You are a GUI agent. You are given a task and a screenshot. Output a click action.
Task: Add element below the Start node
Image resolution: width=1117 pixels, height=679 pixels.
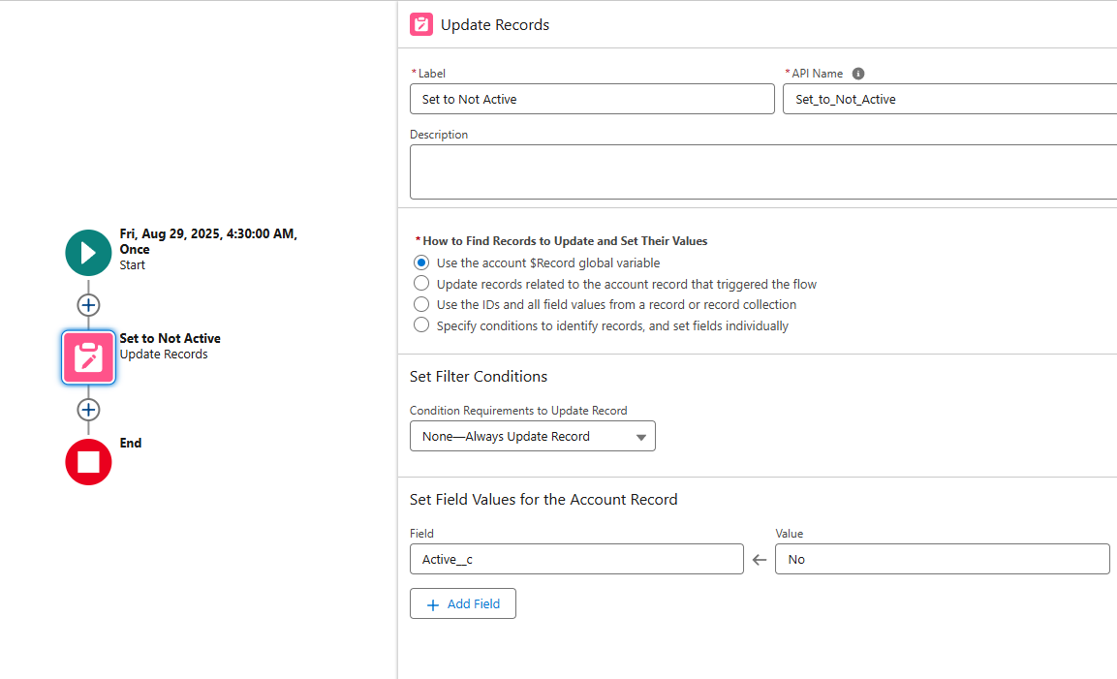coord(88,305)
